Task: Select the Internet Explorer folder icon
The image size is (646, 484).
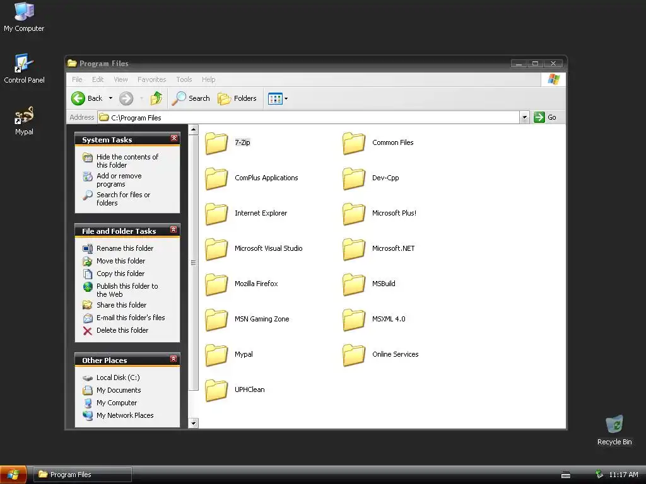Action: click(x=216, y=214)
